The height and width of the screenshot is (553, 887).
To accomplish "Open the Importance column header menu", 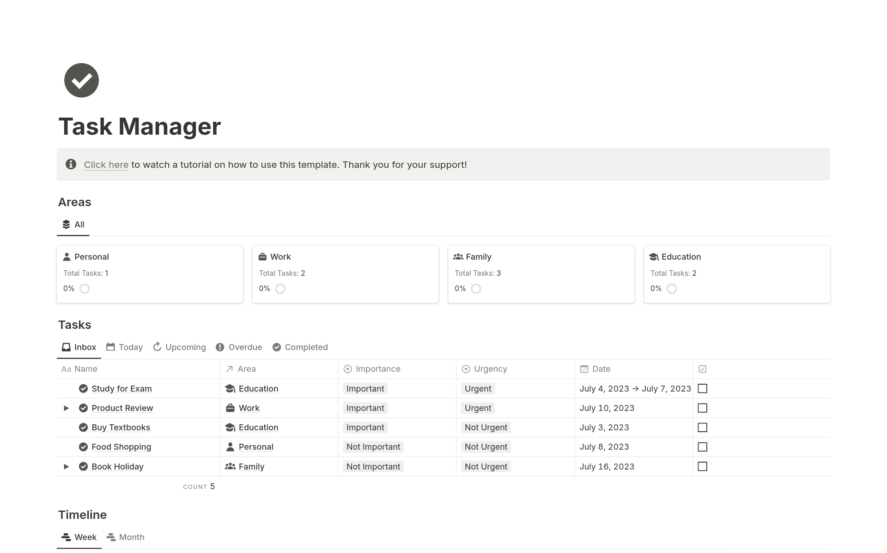I will [x=377, y=369].
